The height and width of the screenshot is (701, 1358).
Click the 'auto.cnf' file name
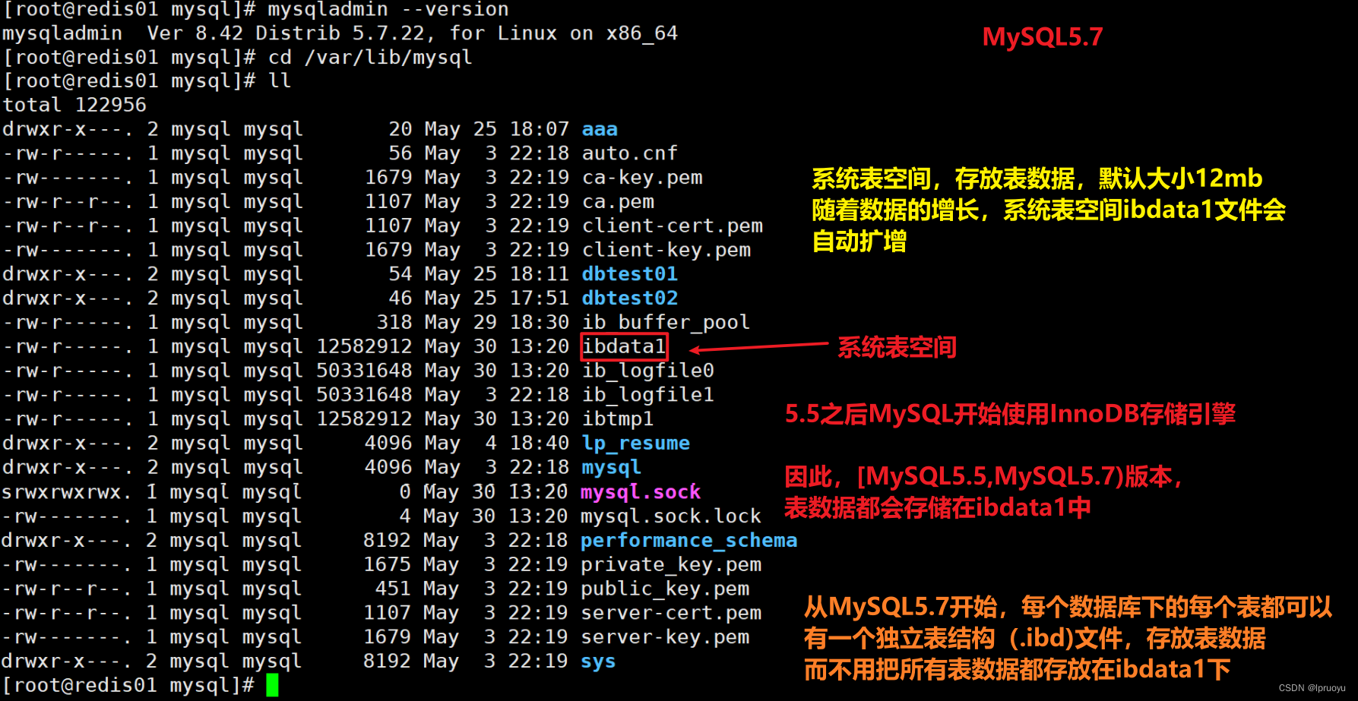[629, 153]
